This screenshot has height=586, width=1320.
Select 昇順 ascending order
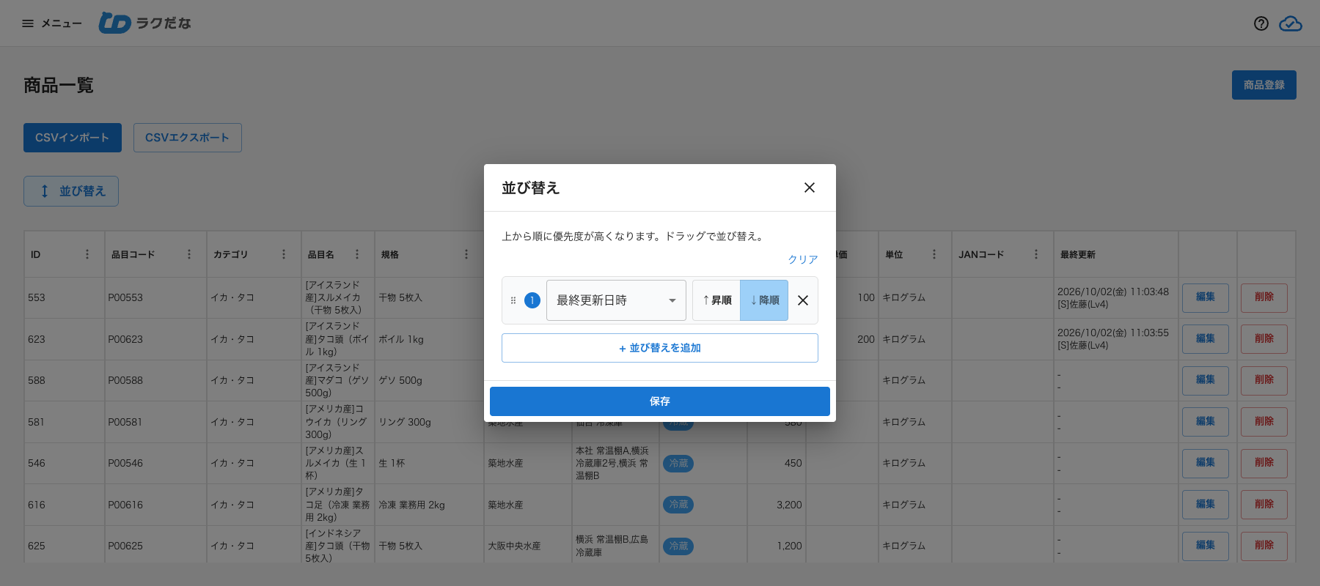point(716,300)
